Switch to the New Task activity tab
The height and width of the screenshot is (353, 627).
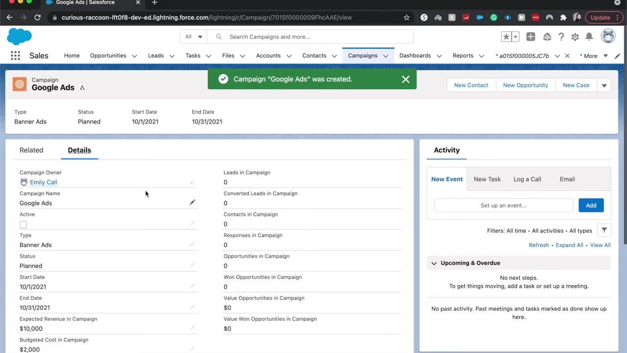coord(487,179)
